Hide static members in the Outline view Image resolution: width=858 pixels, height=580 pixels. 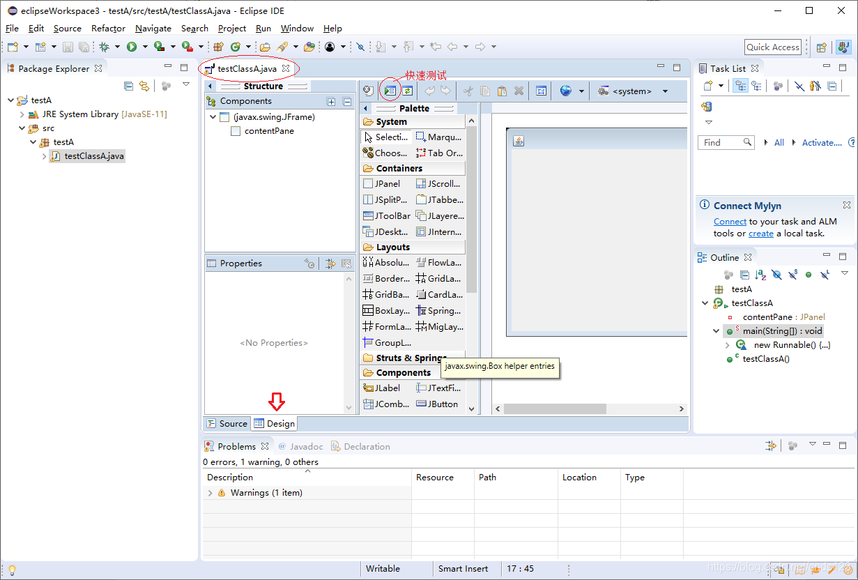click(x=794, y=275)
